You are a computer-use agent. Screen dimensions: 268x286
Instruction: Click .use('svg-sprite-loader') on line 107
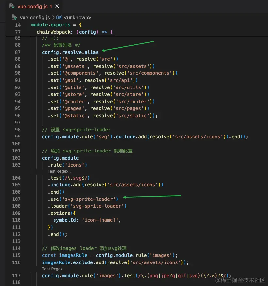83,199
